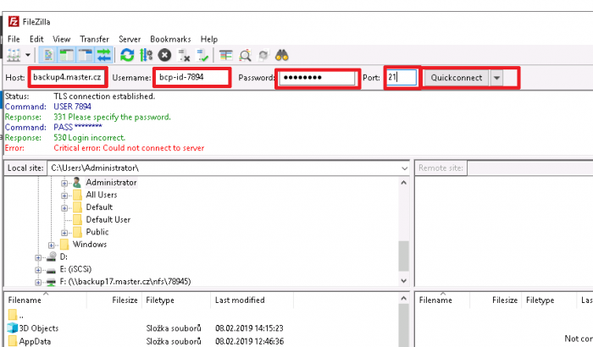Open the Local site path dropdown
The width and height of the screenshot is (593, 347).
404,168
